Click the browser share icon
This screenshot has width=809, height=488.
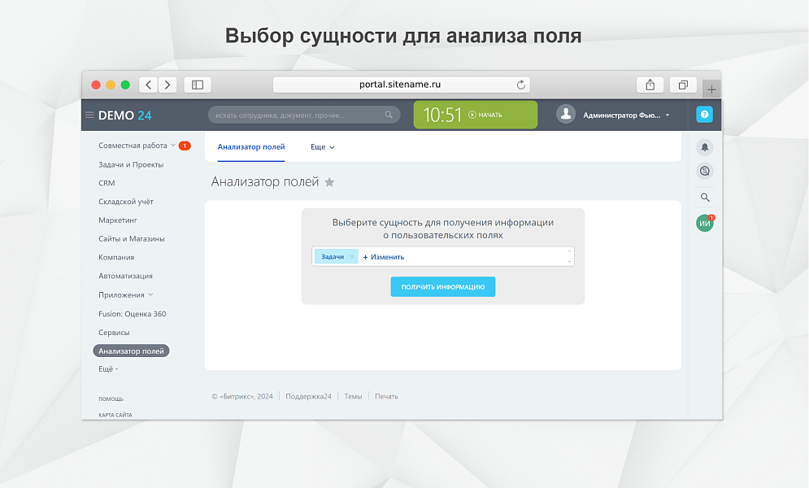[x=650, y=85]
